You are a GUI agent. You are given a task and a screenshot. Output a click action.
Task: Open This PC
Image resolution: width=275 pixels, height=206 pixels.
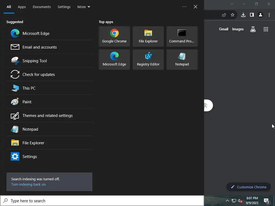49,88
